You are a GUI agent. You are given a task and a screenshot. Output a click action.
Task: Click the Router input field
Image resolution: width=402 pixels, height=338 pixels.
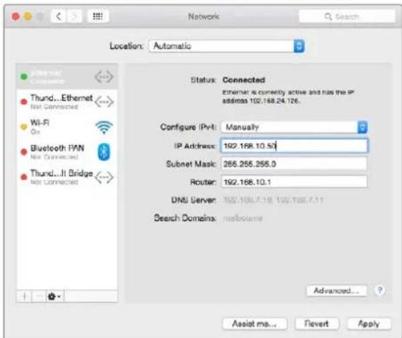pos(294,182)
